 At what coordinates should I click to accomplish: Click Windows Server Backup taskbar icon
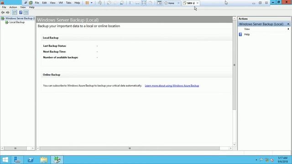point(57,160)
